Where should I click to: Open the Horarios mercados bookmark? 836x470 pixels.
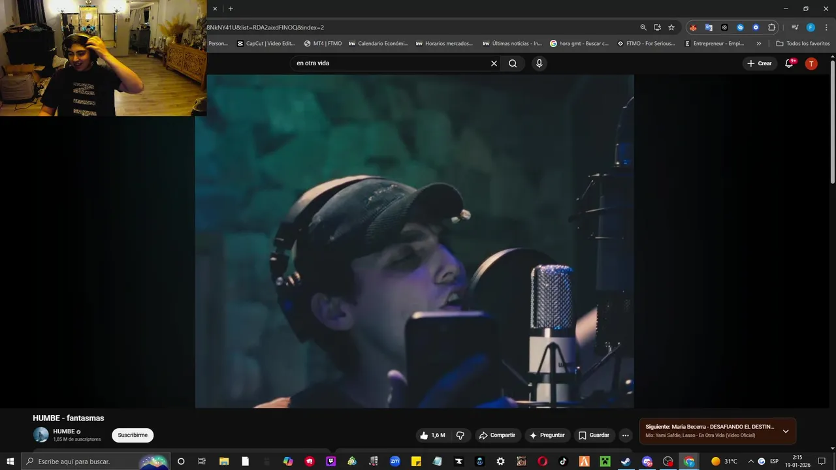tap(444, 44)
